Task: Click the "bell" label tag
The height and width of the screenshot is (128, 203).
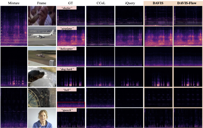Action: point(67,90)
